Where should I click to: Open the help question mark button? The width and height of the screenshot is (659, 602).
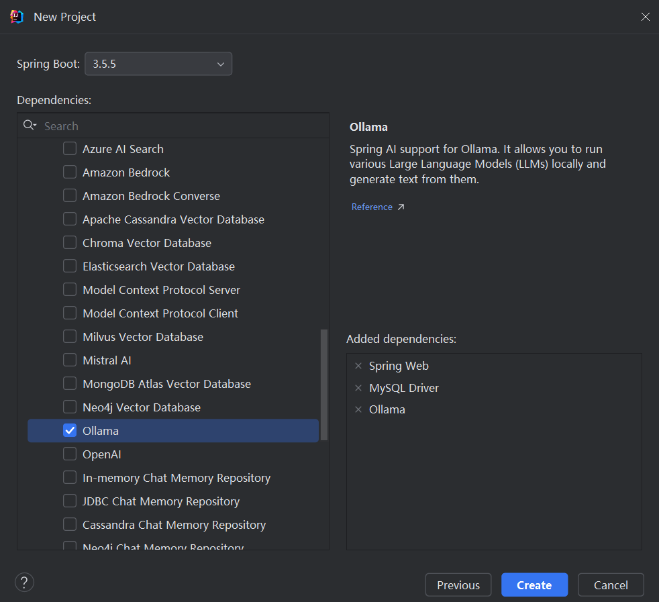[x=24, y=583]
